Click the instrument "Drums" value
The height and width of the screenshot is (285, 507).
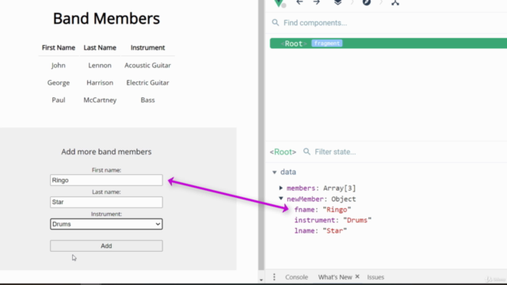357,220
